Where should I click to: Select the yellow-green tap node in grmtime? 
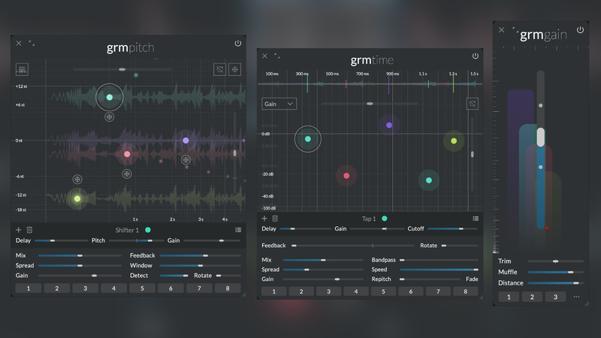pyautogui.click(x=453, y=140)
